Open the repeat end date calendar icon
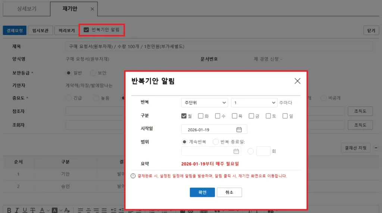The height and width of the screenshot is (213, 382). coord(236,151)
